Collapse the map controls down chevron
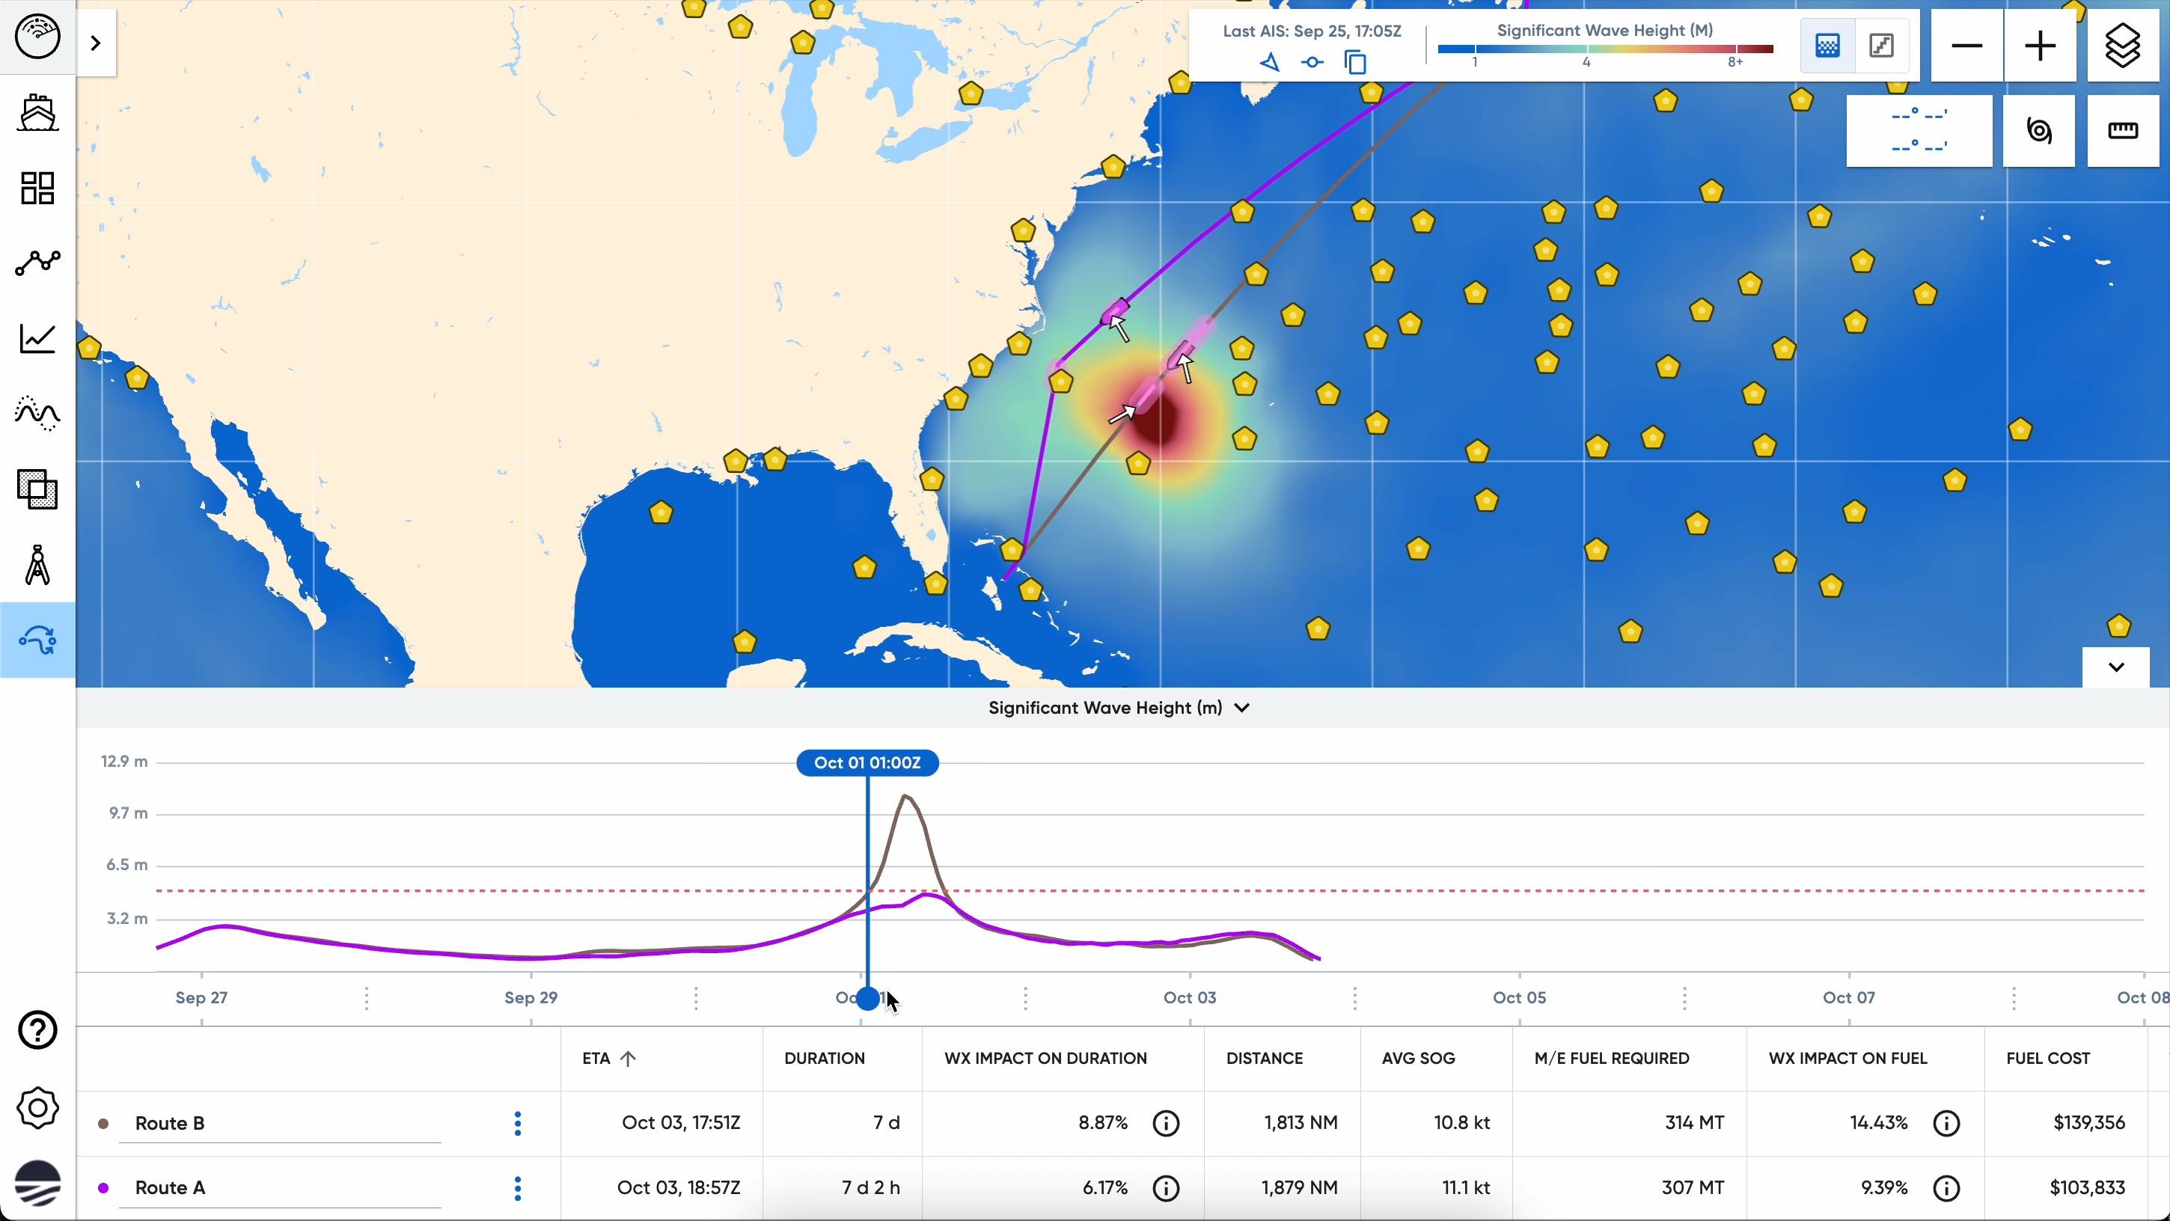2170x1221 pixels. pos(2115,667)
